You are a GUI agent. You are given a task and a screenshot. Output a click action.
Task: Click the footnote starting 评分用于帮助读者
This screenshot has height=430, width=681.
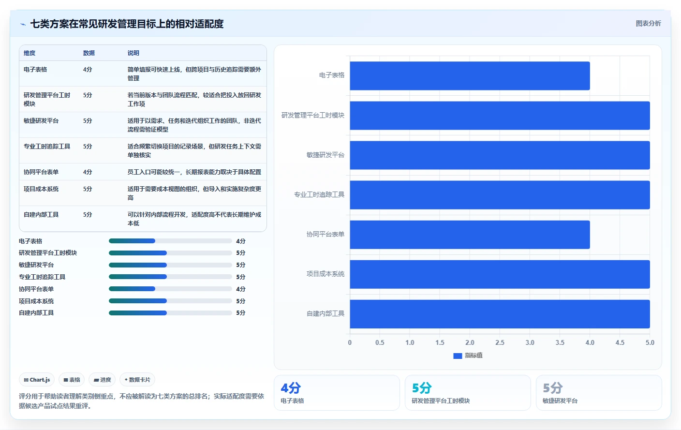pyautogui.click(x=142, y=401)
